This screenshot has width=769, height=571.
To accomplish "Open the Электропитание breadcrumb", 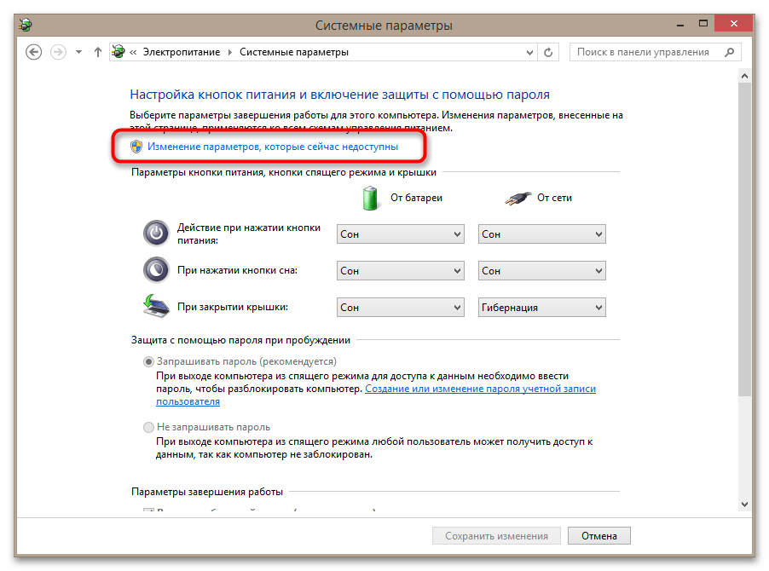I will [182, 52].
